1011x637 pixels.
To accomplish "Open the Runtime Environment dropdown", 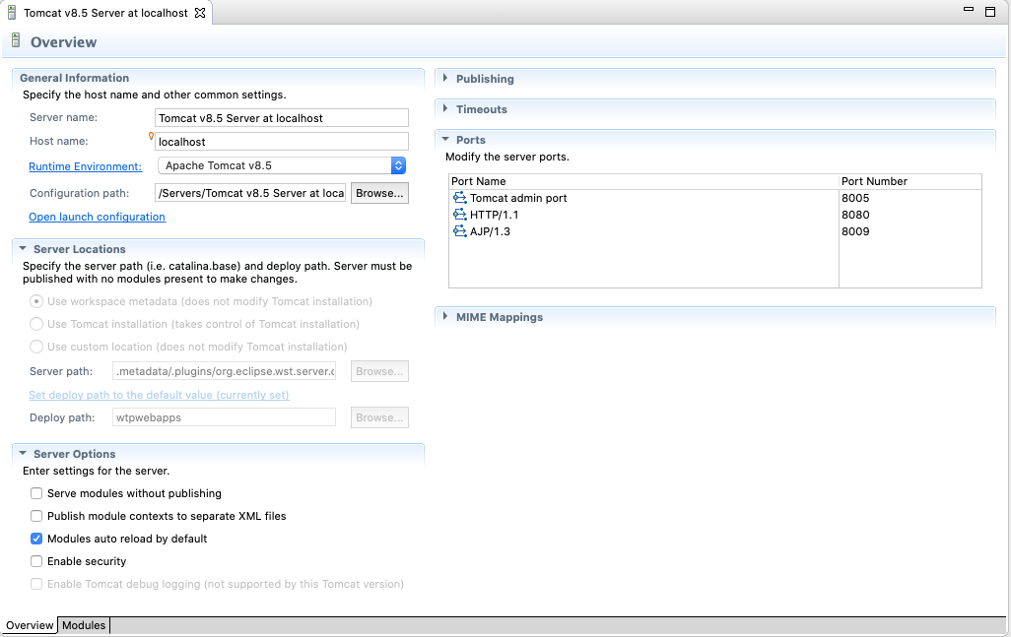I will coord(398,165).
